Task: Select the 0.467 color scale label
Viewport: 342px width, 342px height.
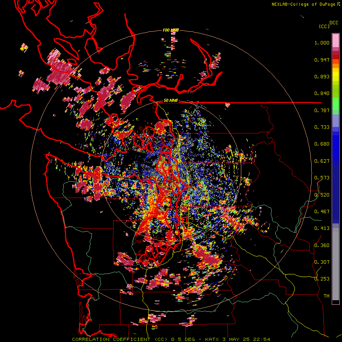Action: 322,212
